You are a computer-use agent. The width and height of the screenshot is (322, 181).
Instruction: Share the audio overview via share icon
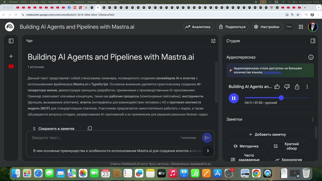click(x=297, y=87)
